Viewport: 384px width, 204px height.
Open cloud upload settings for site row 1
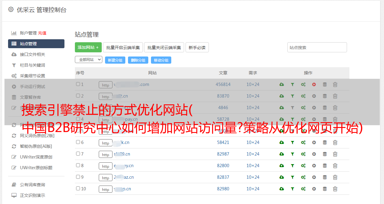click(282, 84)
